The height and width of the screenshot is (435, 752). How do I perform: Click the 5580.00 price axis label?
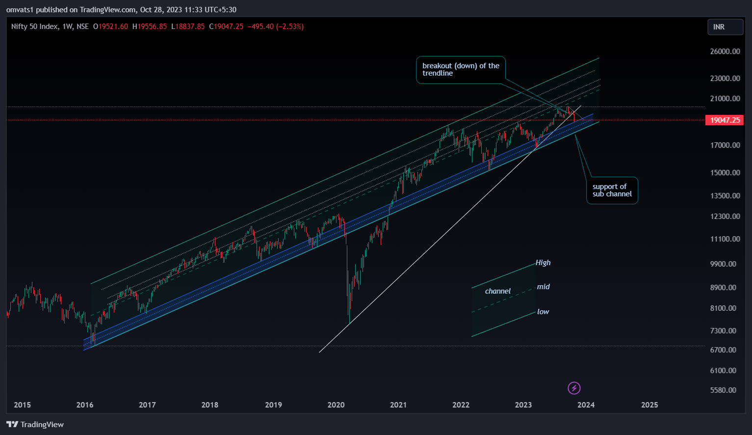point(723,390)
